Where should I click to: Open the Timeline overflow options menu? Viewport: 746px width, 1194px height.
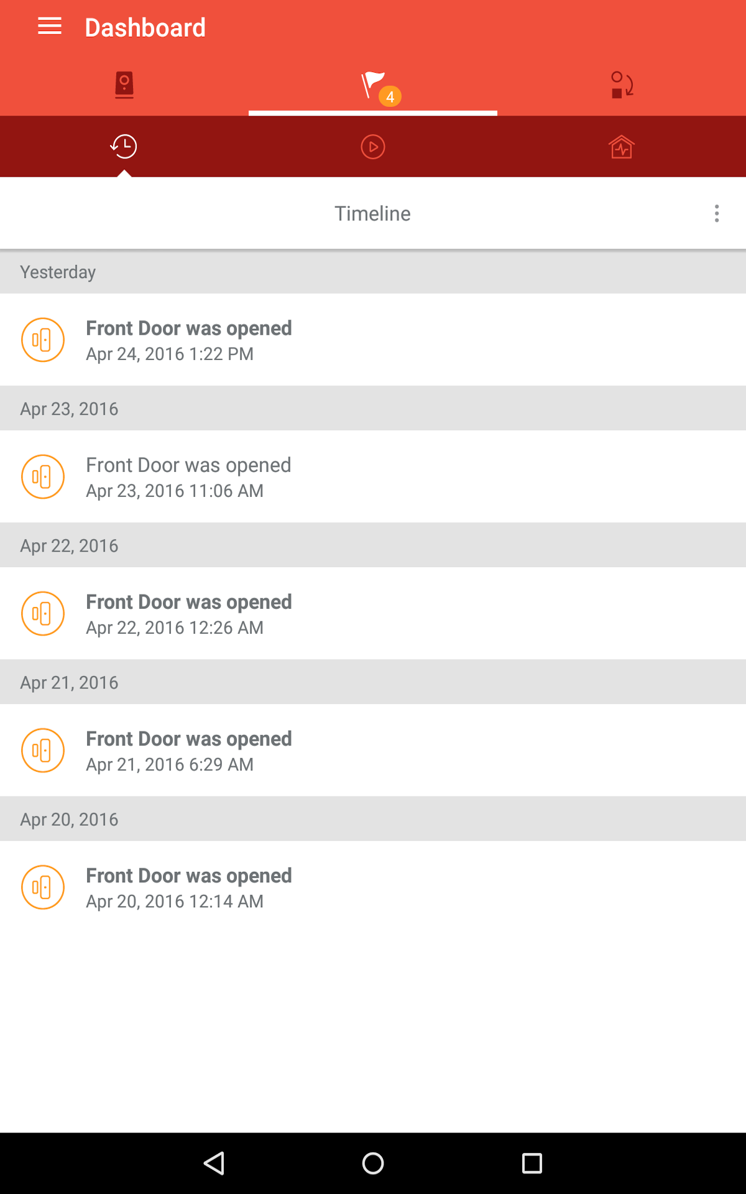tap(717, 213)
